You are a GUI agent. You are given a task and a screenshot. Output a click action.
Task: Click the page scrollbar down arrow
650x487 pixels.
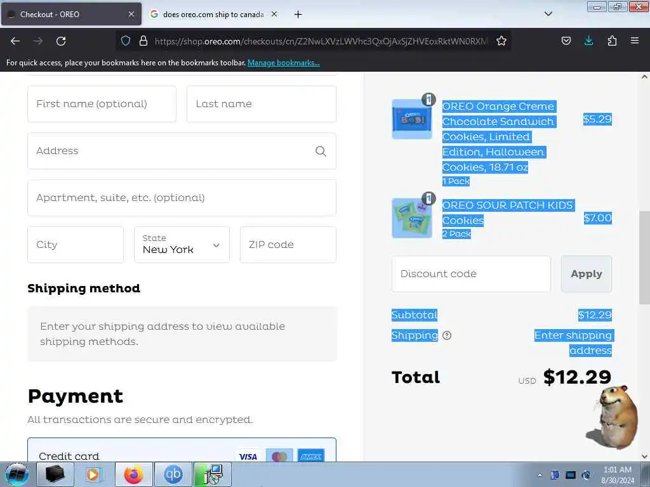coord(644,457)
